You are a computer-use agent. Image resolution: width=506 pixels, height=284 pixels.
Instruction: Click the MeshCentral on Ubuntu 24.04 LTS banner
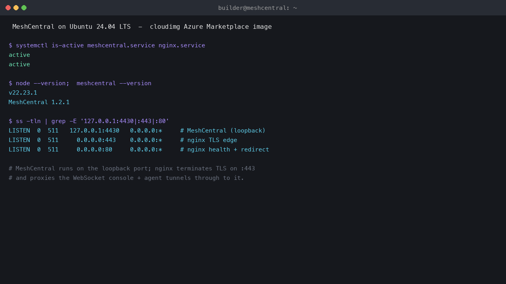[142, 26]
